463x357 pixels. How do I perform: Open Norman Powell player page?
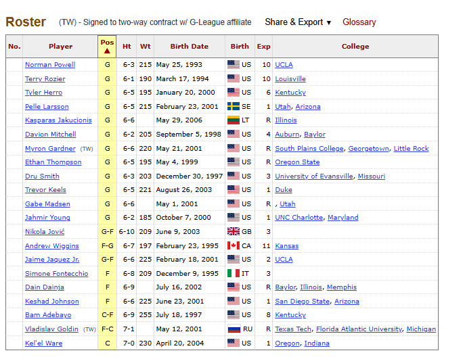click(x=50, y=65)
